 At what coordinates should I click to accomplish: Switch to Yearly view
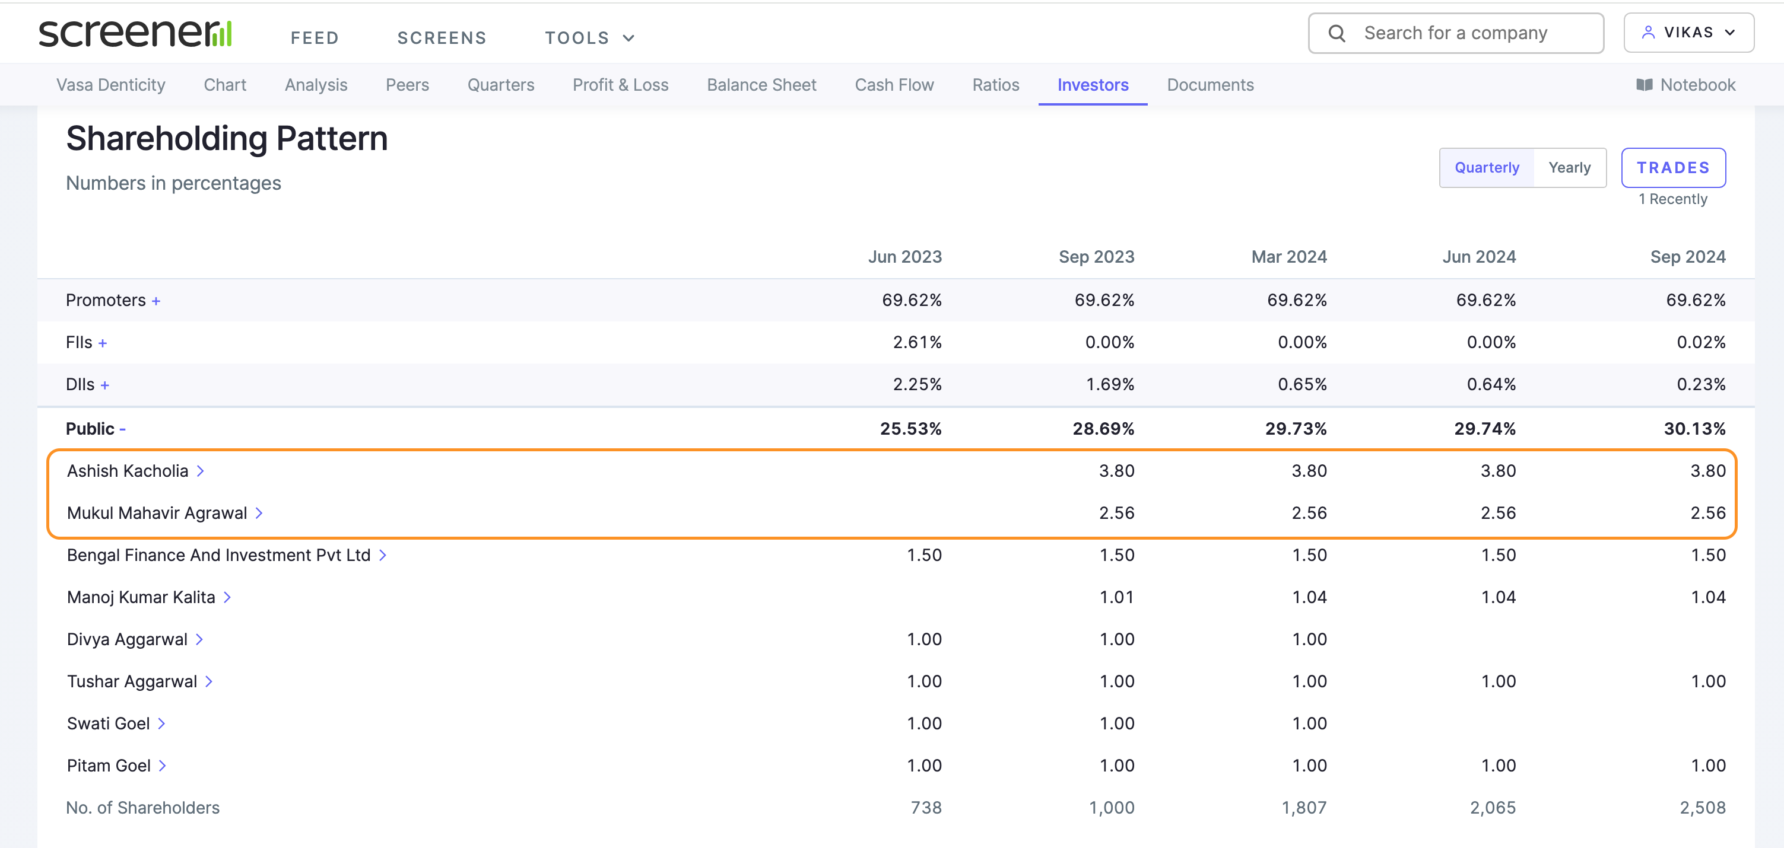(x=1569, y=167)
